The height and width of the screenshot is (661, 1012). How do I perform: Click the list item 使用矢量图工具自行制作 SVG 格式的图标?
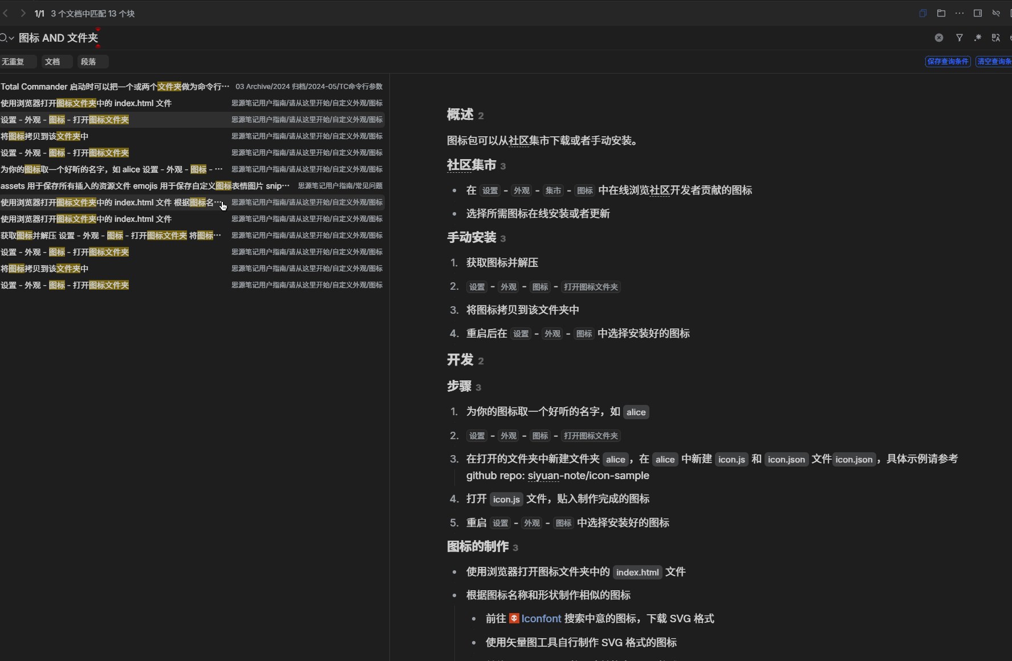coord(581,643)
